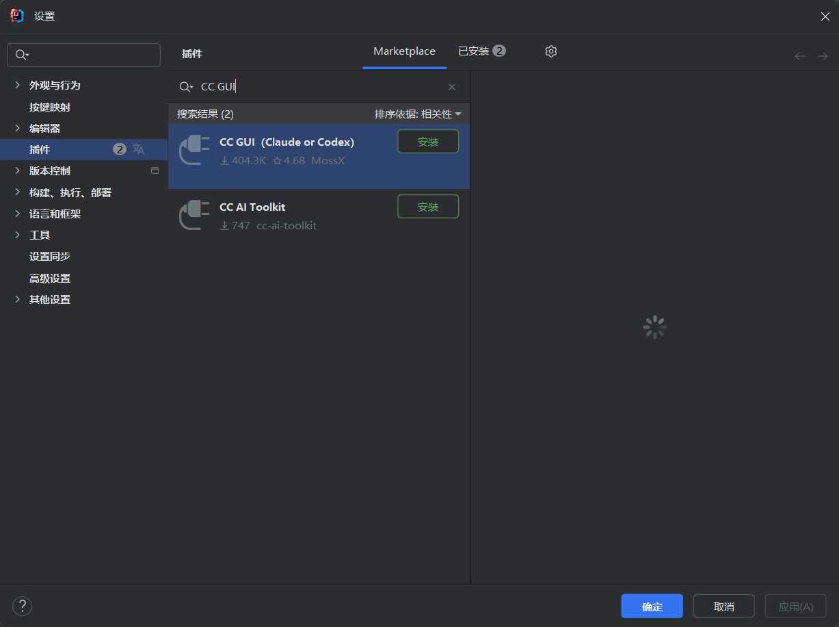The height and width of the screenshot is (627, 839).
Task: Click the 插件 page heading
Action: pyautogui.click(x=192, y=54)
